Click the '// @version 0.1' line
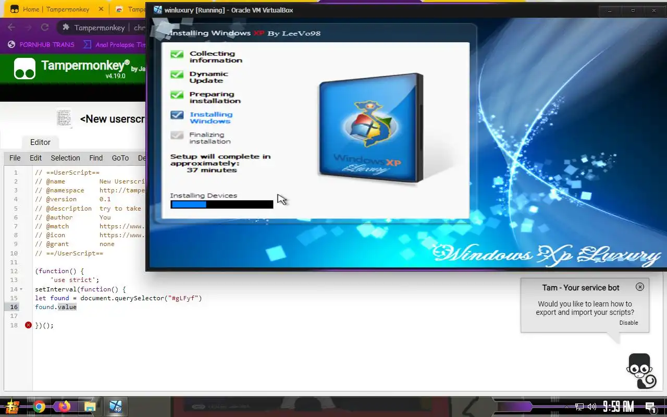This screenshot has width=667, height=417. 72,199
